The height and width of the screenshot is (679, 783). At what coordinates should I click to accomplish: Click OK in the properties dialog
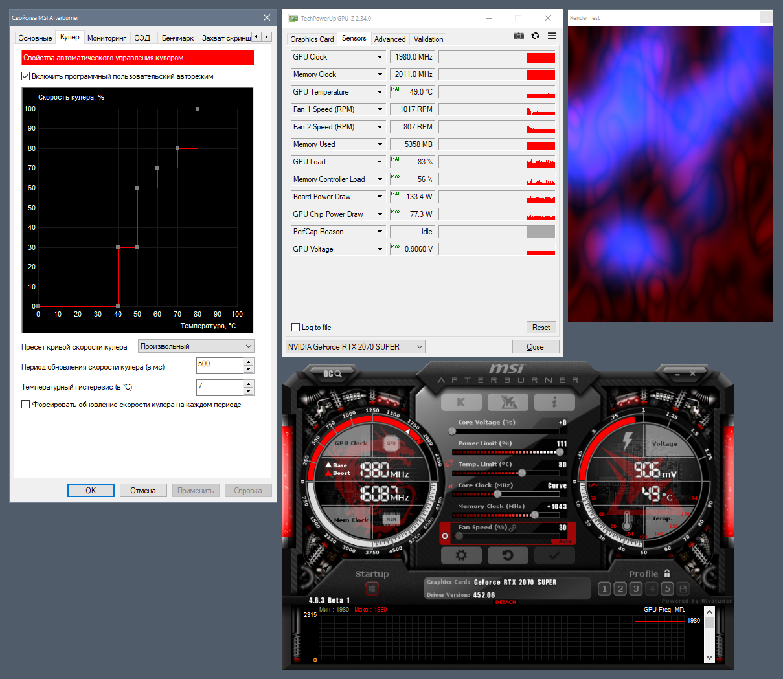91,491
